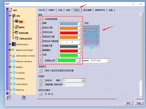Click the Deformation & Stress pyramid icon

(x=14, y=56)
